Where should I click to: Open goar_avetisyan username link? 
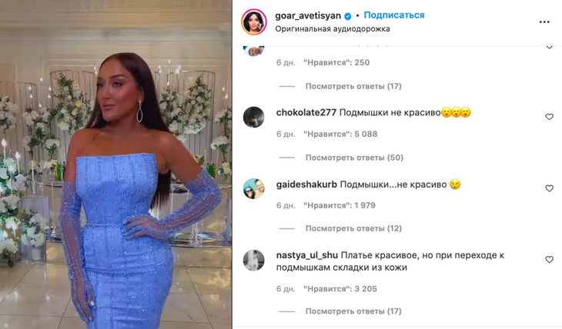[x=308, y=15]
